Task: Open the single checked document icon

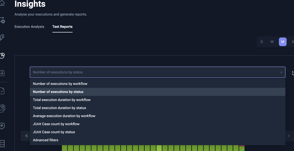Action: [2, 91]
